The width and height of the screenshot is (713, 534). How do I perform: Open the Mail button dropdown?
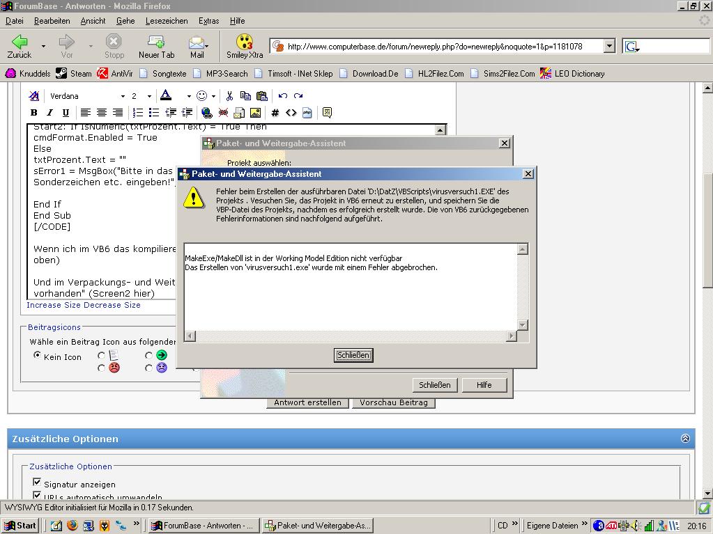207,46
